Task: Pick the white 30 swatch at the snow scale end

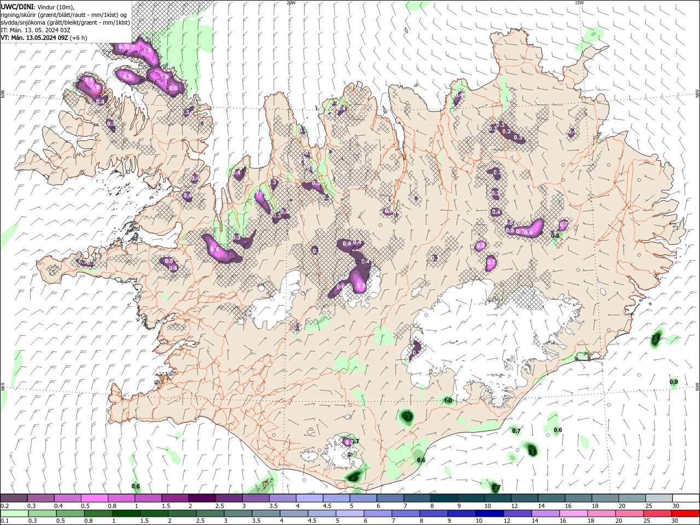Action: click(x=685, y=498)
